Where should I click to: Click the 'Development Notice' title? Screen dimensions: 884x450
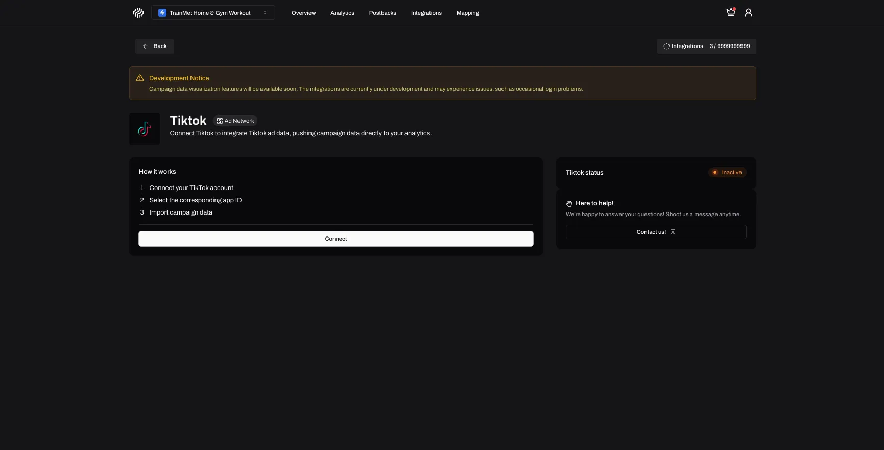179,78
